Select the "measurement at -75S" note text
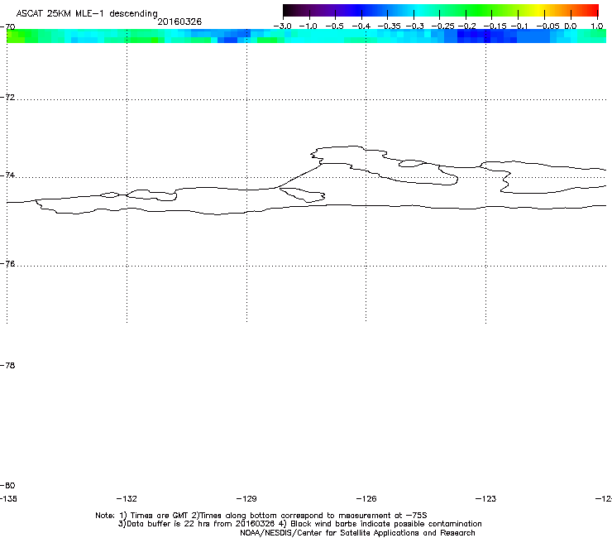The height and width of the screenshot is (538, 612). pyautogui.click(x=382, y=516)
